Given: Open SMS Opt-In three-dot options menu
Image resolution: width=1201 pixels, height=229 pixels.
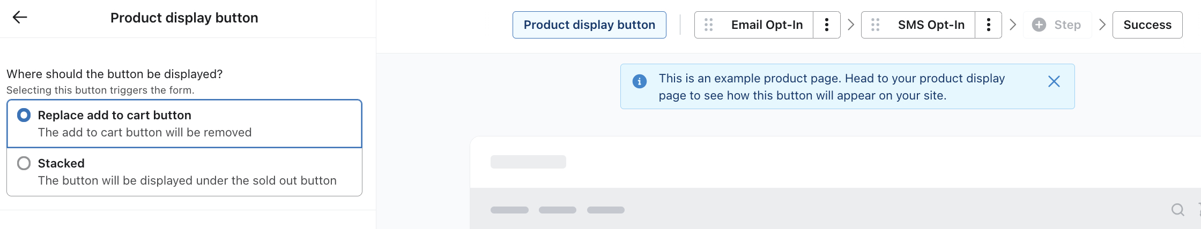Looking at the screenshot, I should [988, 25].
